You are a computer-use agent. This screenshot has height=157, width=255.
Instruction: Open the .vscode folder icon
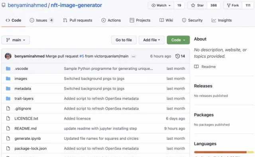8,69
